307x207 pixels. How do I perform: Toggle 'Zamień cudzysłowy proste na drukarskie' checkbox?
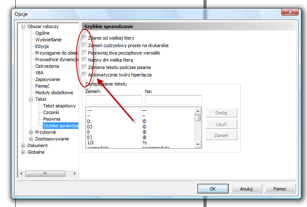[85, 45]
